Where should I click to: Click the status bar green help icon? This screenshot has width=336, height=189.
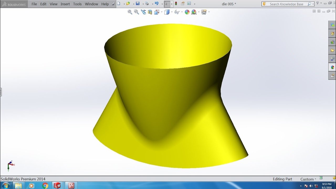321,178
